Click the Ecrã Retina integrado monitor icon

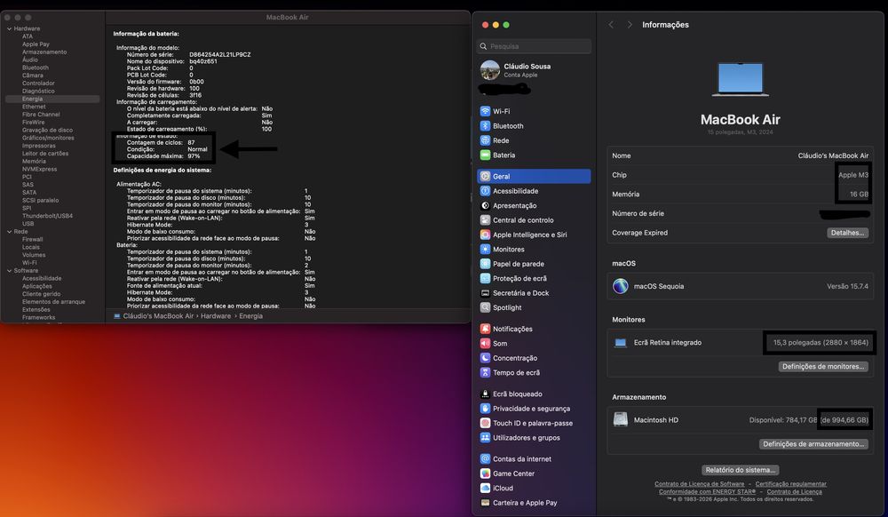(x=621, y=343)
